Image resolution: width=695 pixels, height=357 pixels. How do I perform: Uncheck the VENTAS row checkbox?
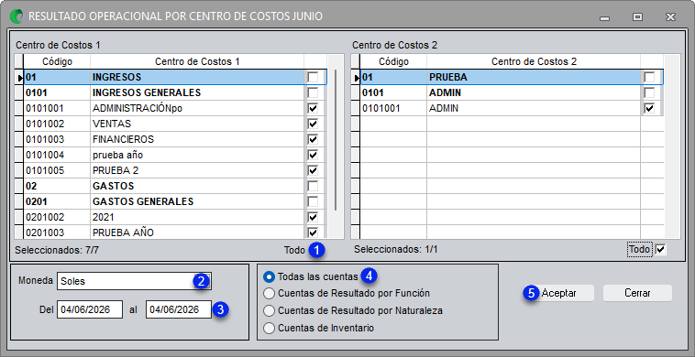tap(313, 124)
